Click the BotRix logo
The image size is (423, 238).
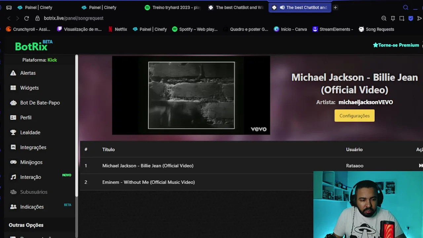click(x=33, y=46)
